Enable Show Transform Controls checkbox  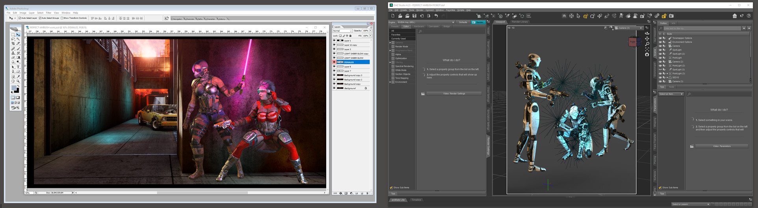[62, 18]
